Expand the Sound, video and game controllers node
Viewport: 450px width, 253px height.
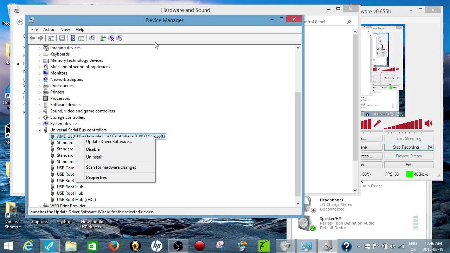point(40,111)
